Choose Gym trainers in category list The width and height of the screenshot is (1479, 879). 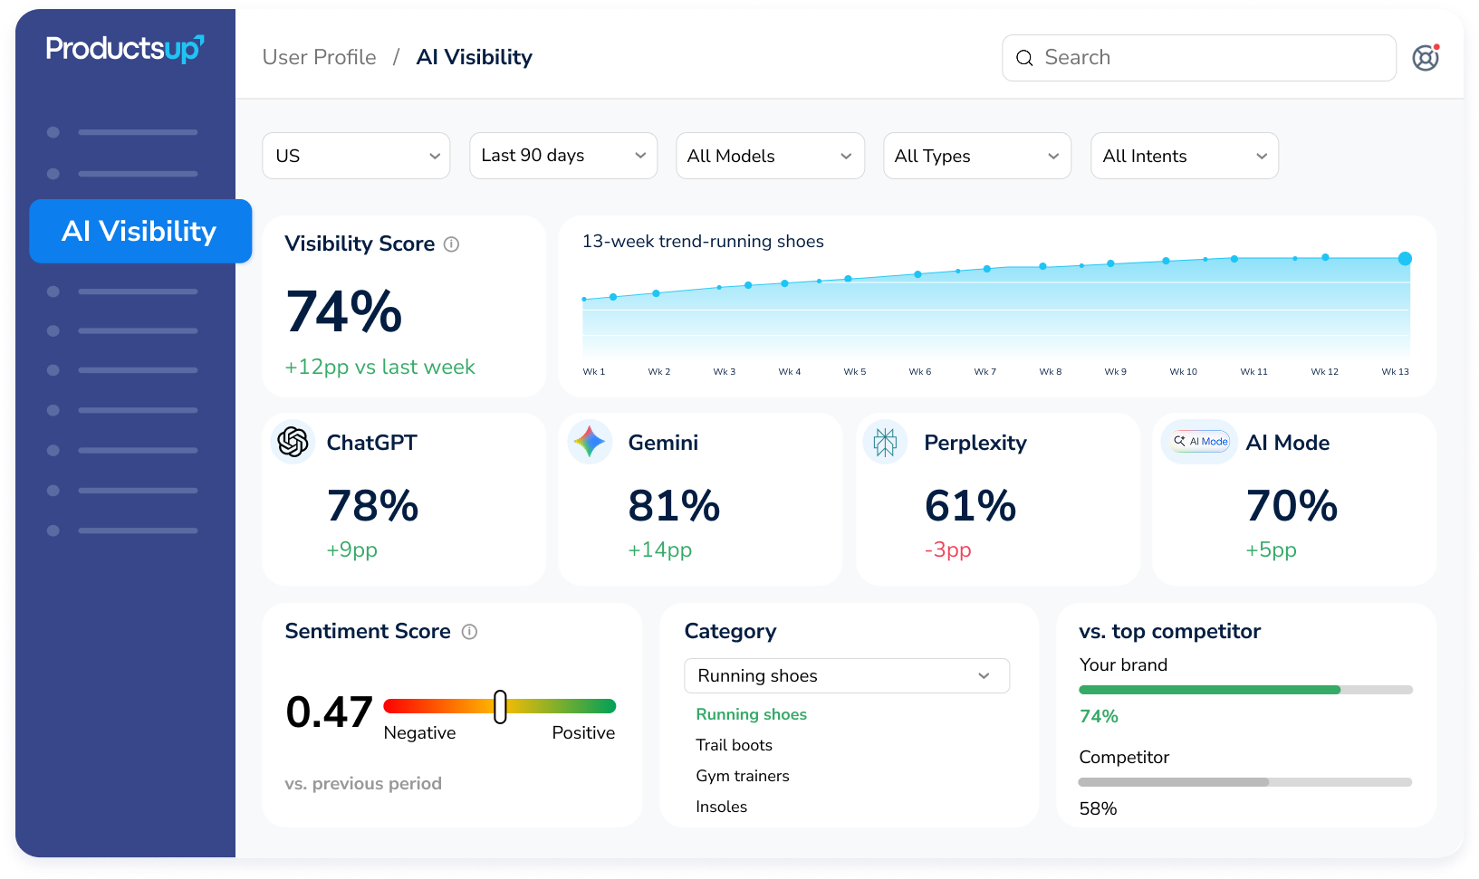(x=743, y=776)
